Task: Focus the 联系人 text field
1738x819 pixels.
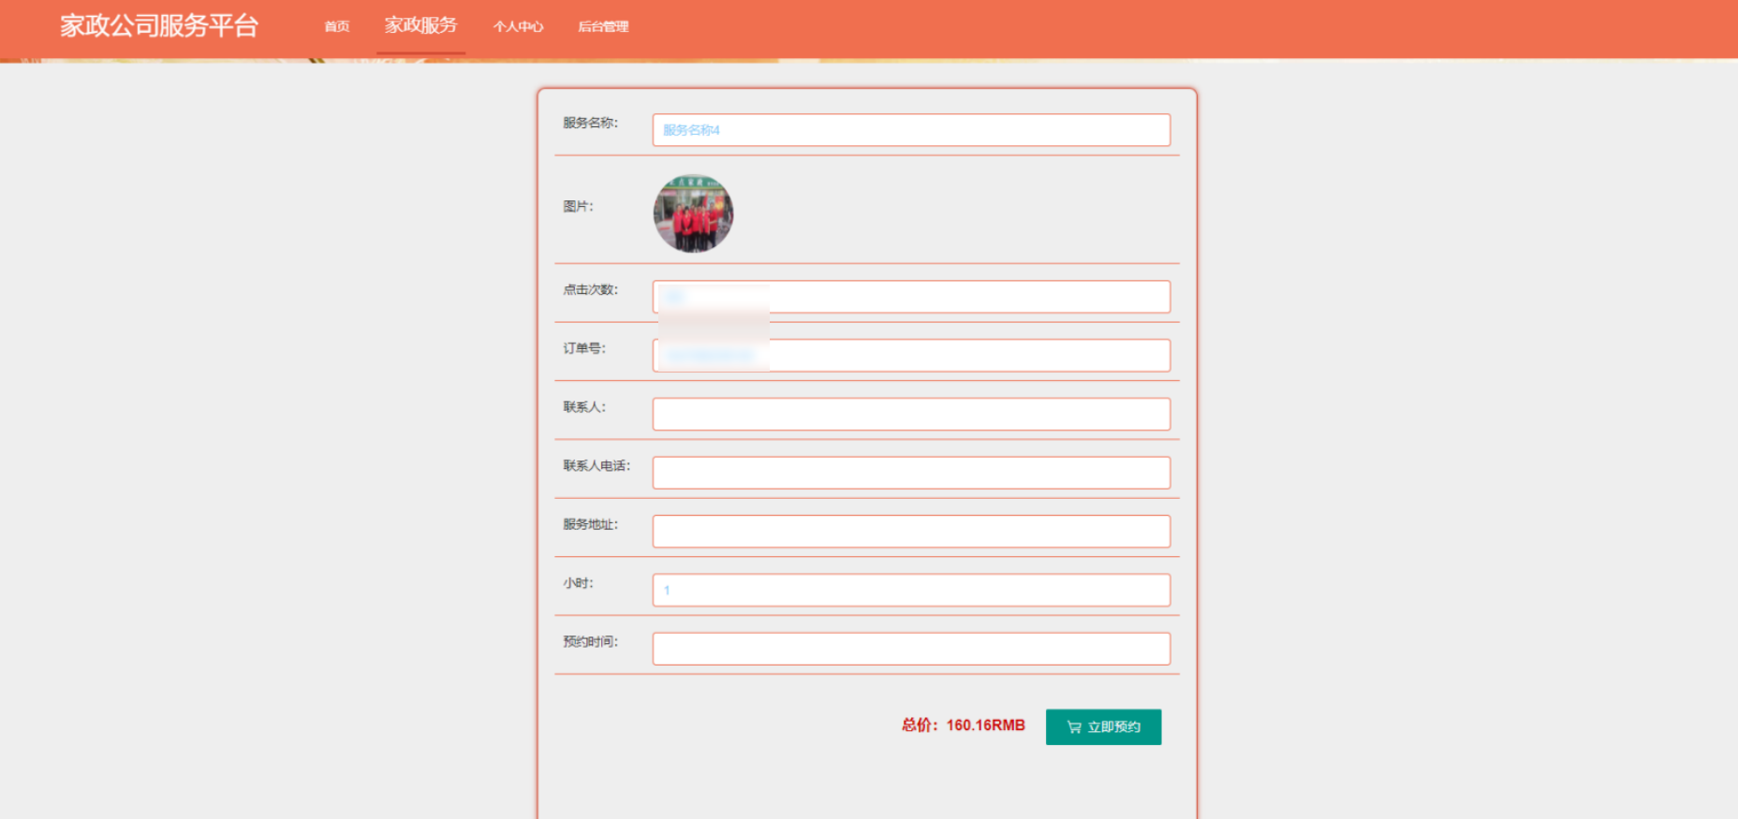Action: 911,414
